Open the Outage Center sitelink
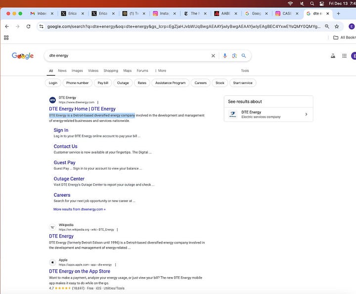This screenshot has height=294, width=356. point(69,179)
